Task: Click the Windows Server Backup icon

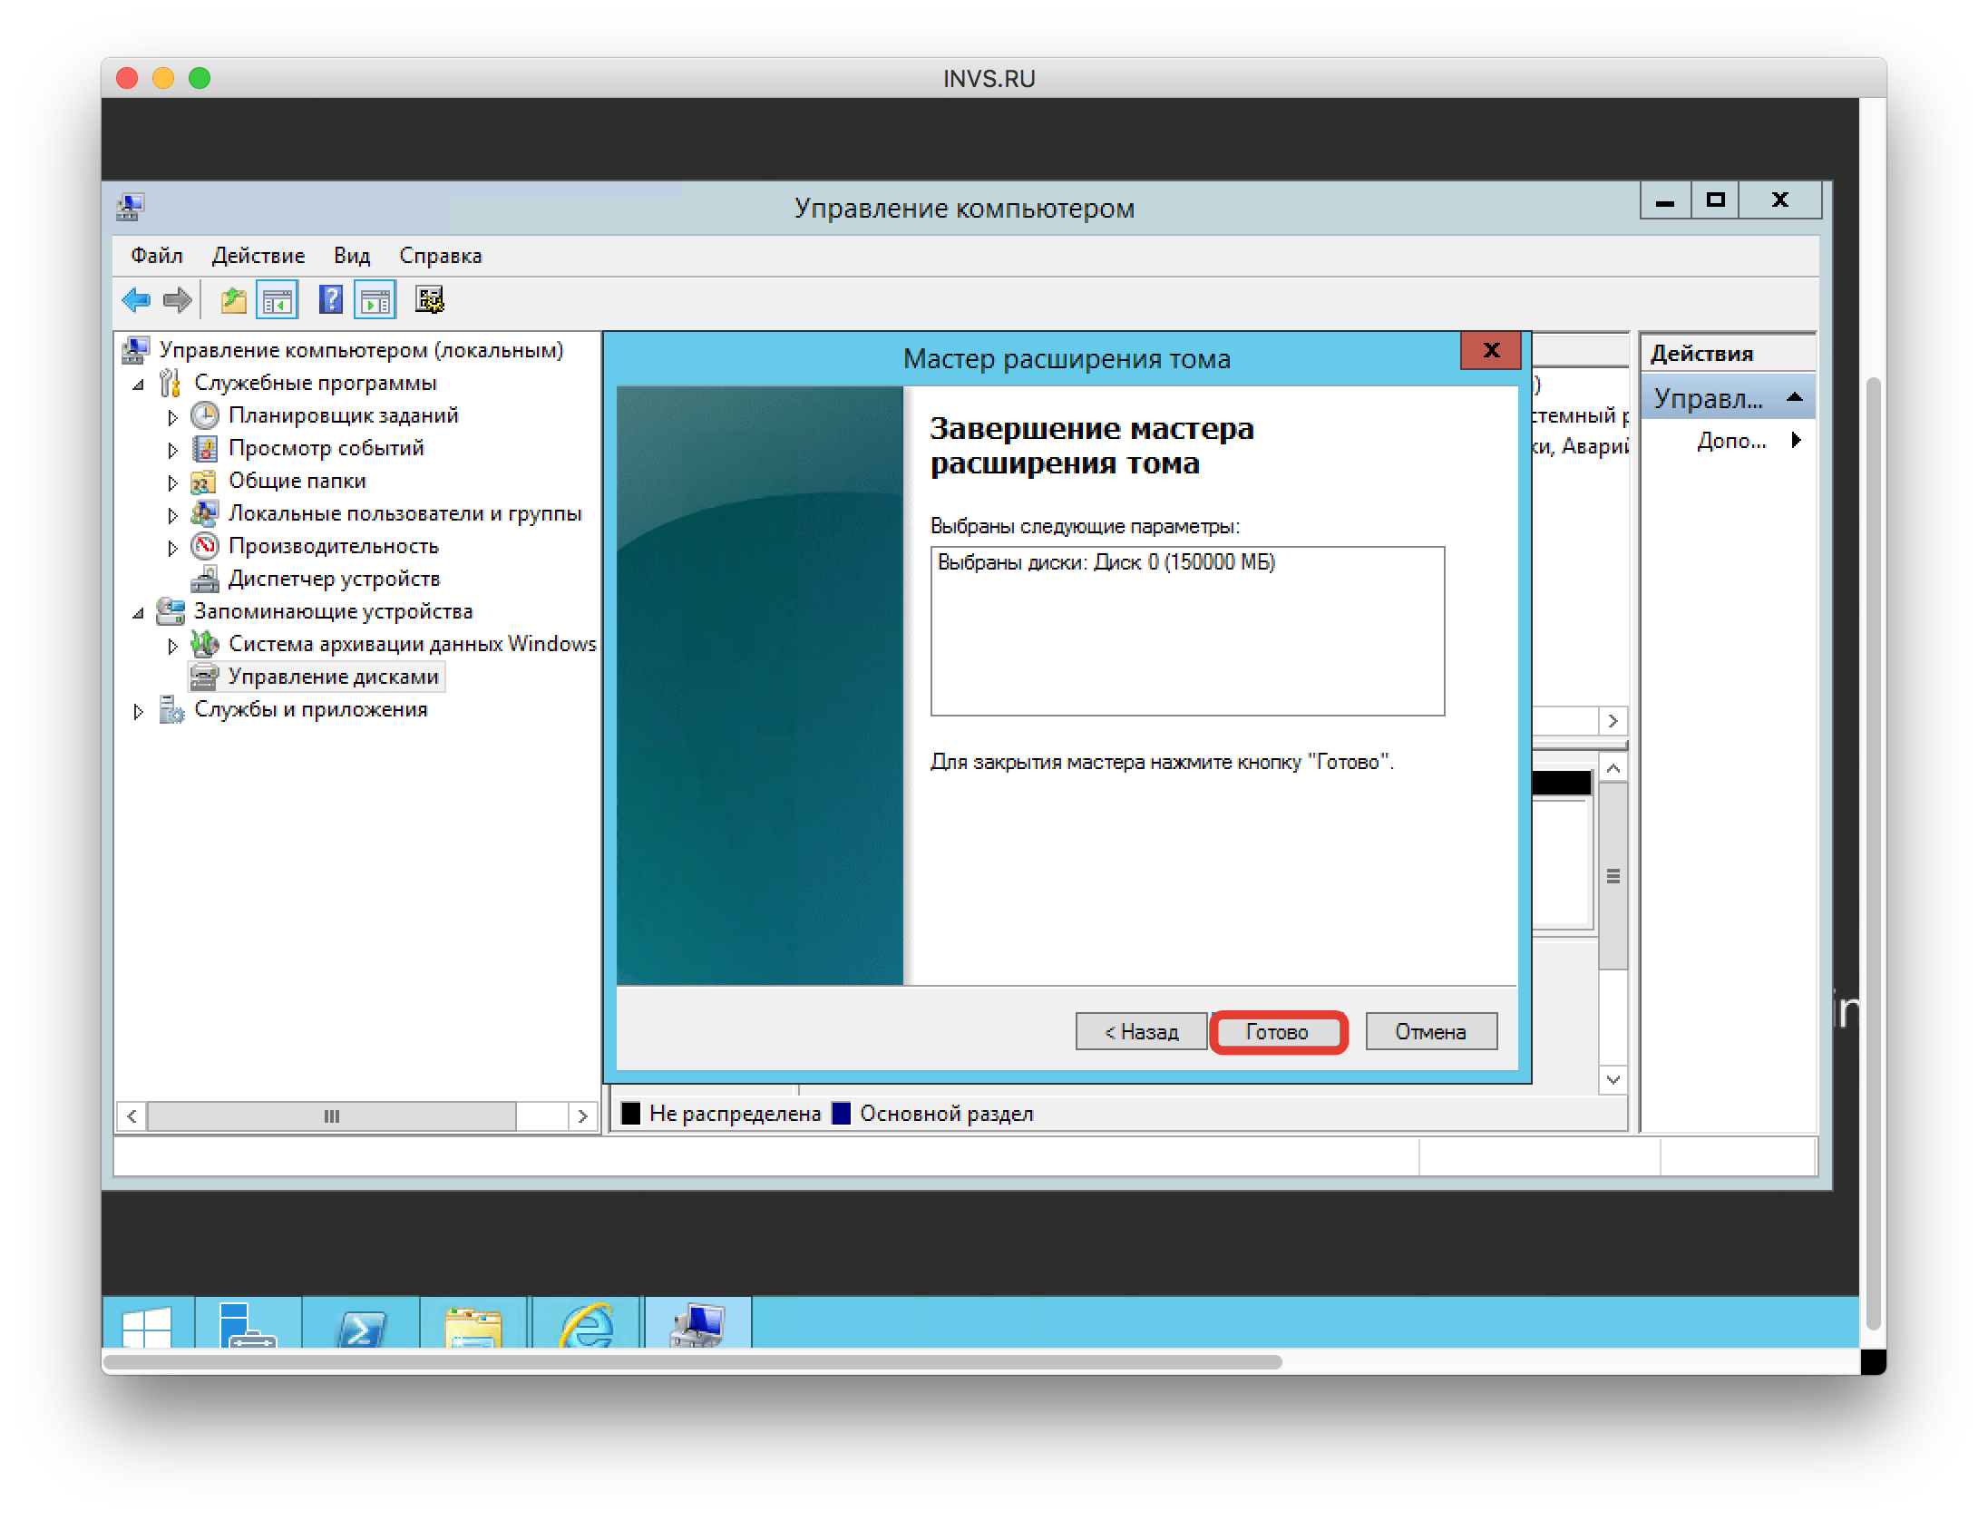Action: coord(205,644)
